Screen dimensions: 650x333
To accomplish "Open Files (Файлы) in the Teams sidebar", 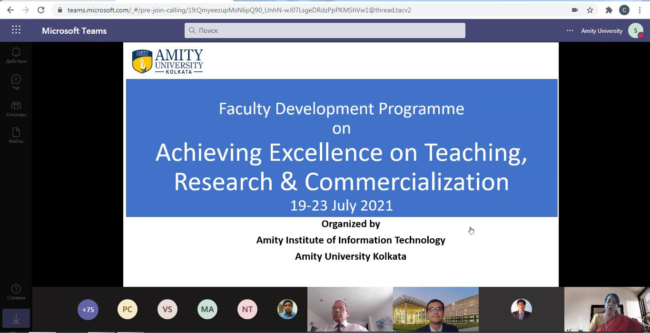I will point(16,135).
